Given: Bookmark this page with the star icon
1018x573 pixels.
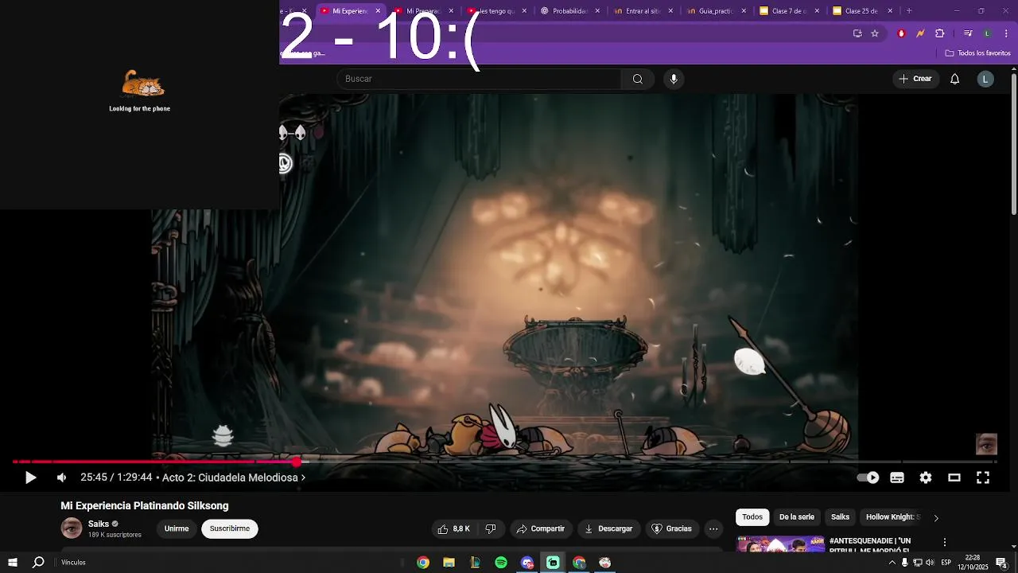Looking at the screenshot, I should click(x=875, y=33).
